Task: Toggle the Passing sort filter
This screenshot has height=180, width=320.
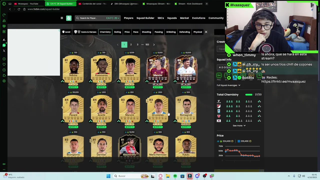Action: [x=158, y=32]
